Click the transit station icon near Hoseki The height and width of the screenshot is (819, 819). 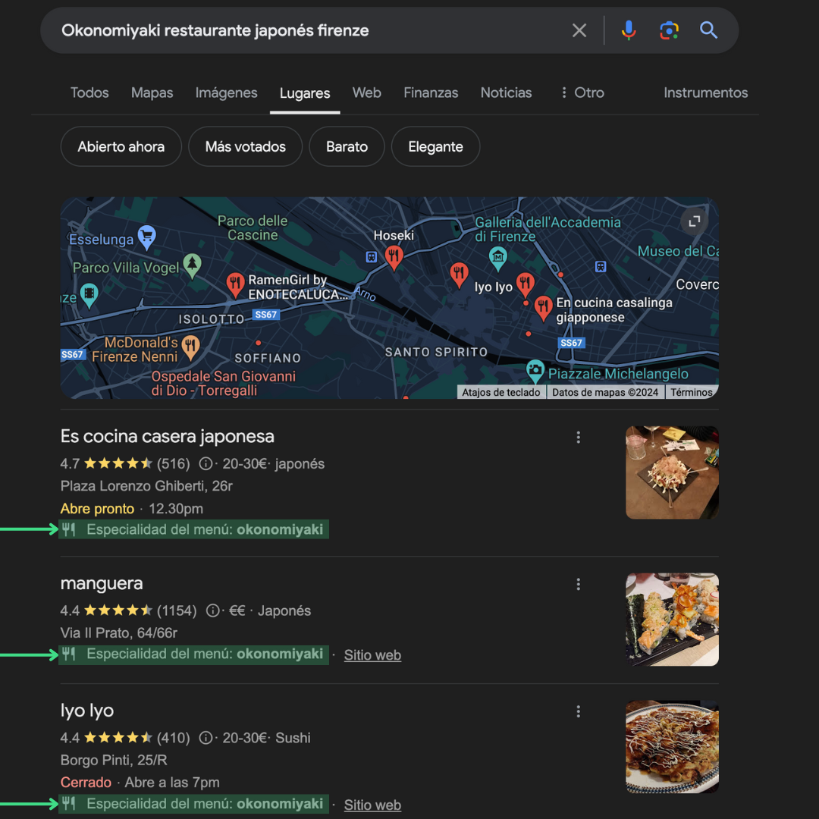(371, 257)
